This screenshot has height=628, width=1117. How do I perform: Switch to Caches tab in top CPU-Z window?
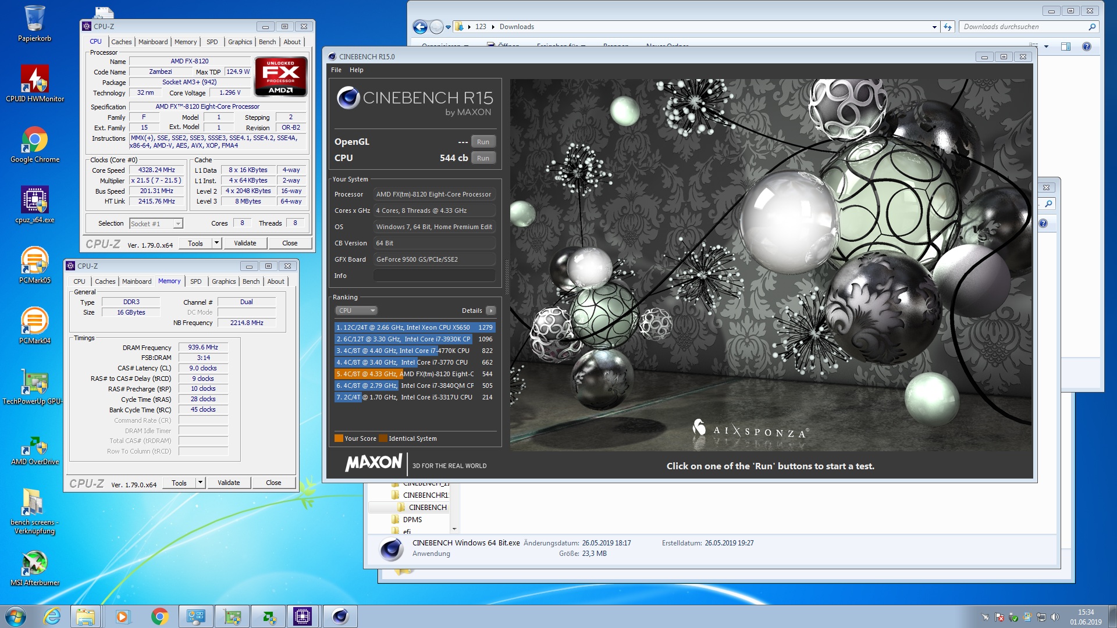click(121, 42)
